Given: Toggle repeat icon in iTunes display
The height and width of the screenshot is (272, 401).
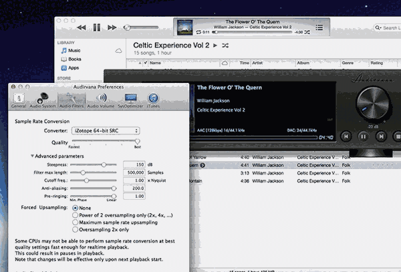Looking at the screenshot, I should [x=198, y=32].
